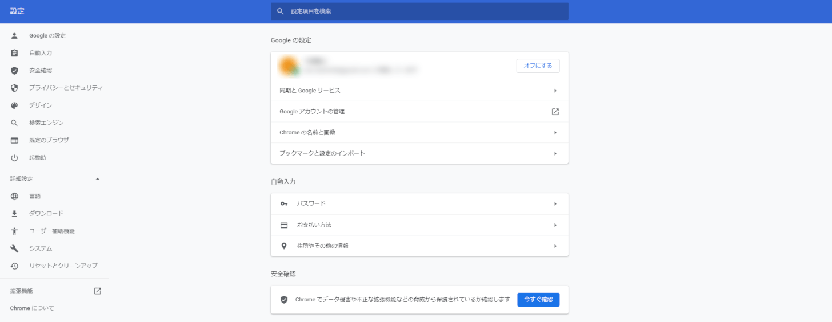
Task: Click the 住所やその他の情報 row label
Action: tap(322, 246)
